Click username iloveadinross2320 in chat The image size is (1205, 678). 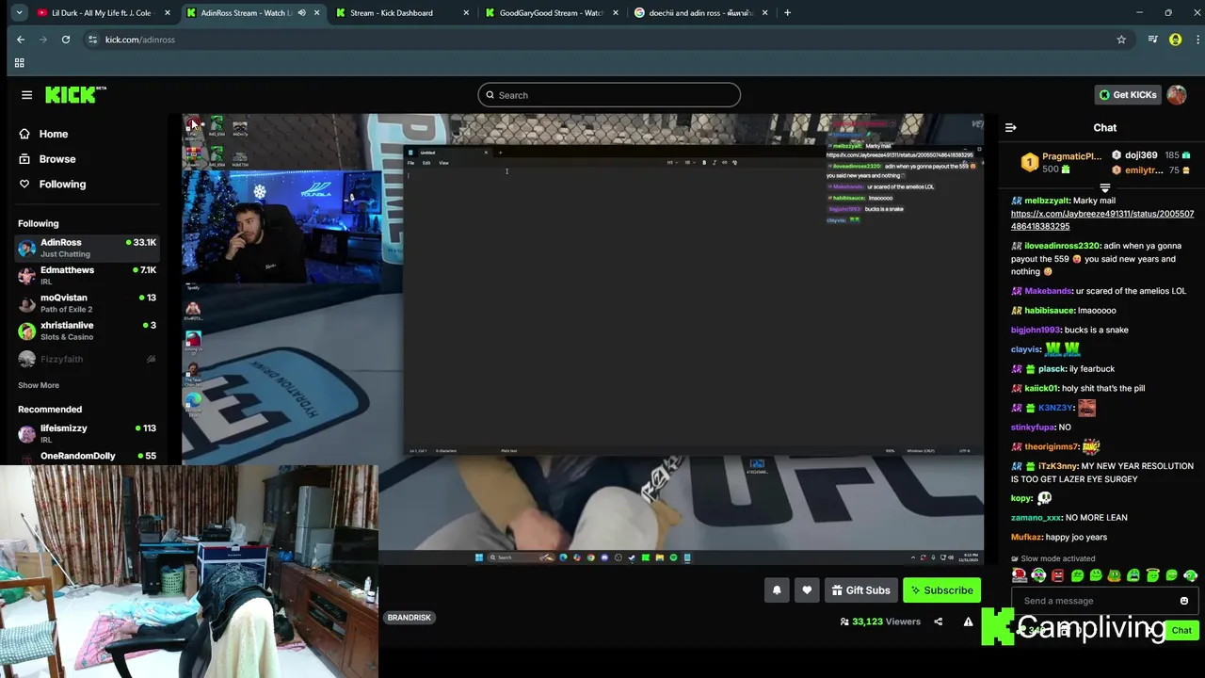(x=1062, y=246)
